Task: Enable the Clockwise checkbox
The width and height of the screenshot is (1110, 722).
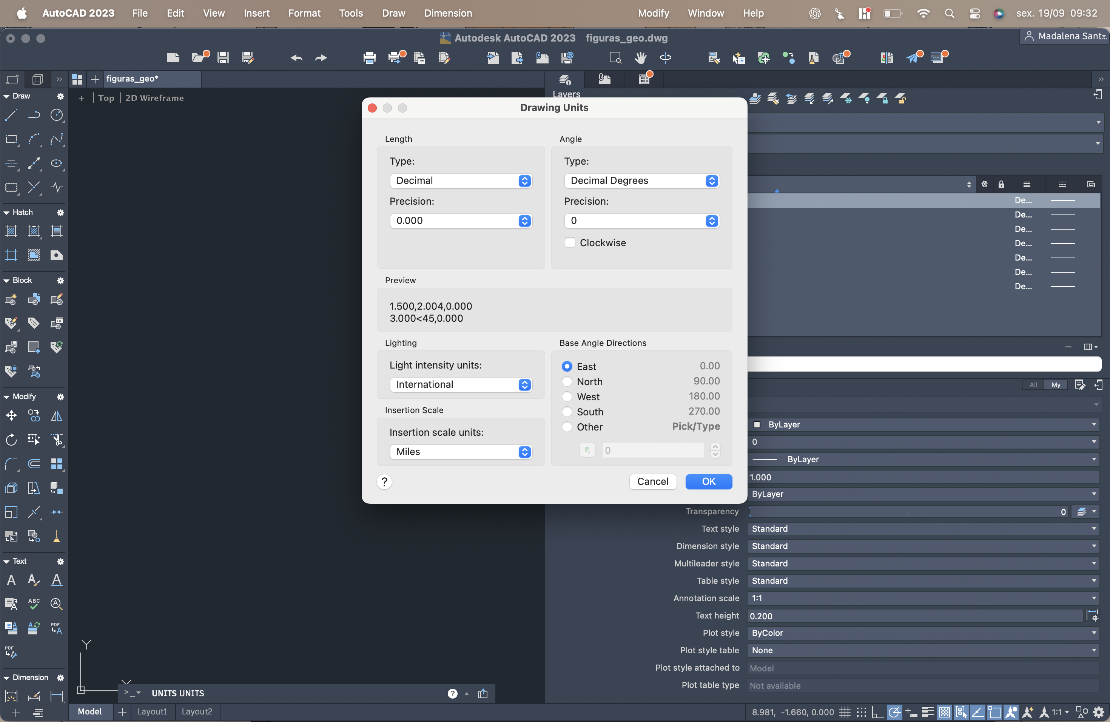Action: [570, 242]
